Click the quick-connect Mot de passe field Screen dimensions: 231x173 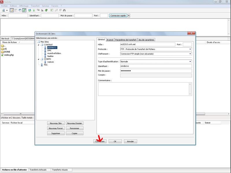point(83,16)
